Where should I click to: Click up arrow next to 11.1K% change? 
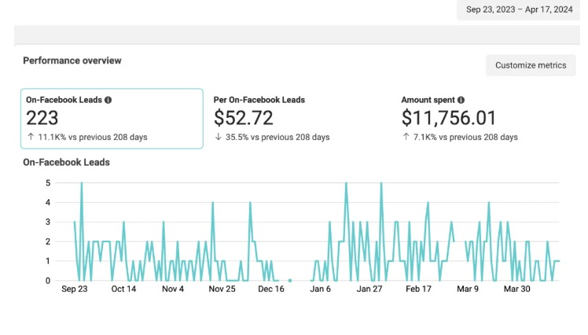coord(31,137)
